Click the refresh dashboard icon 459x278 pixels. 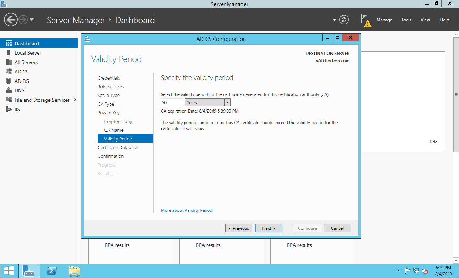(x=344, y=20)
